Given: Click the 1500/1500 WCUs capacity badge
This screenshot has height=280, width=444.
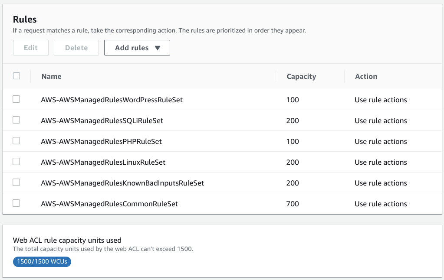Looking at the screenshot, I should point(42,262).
